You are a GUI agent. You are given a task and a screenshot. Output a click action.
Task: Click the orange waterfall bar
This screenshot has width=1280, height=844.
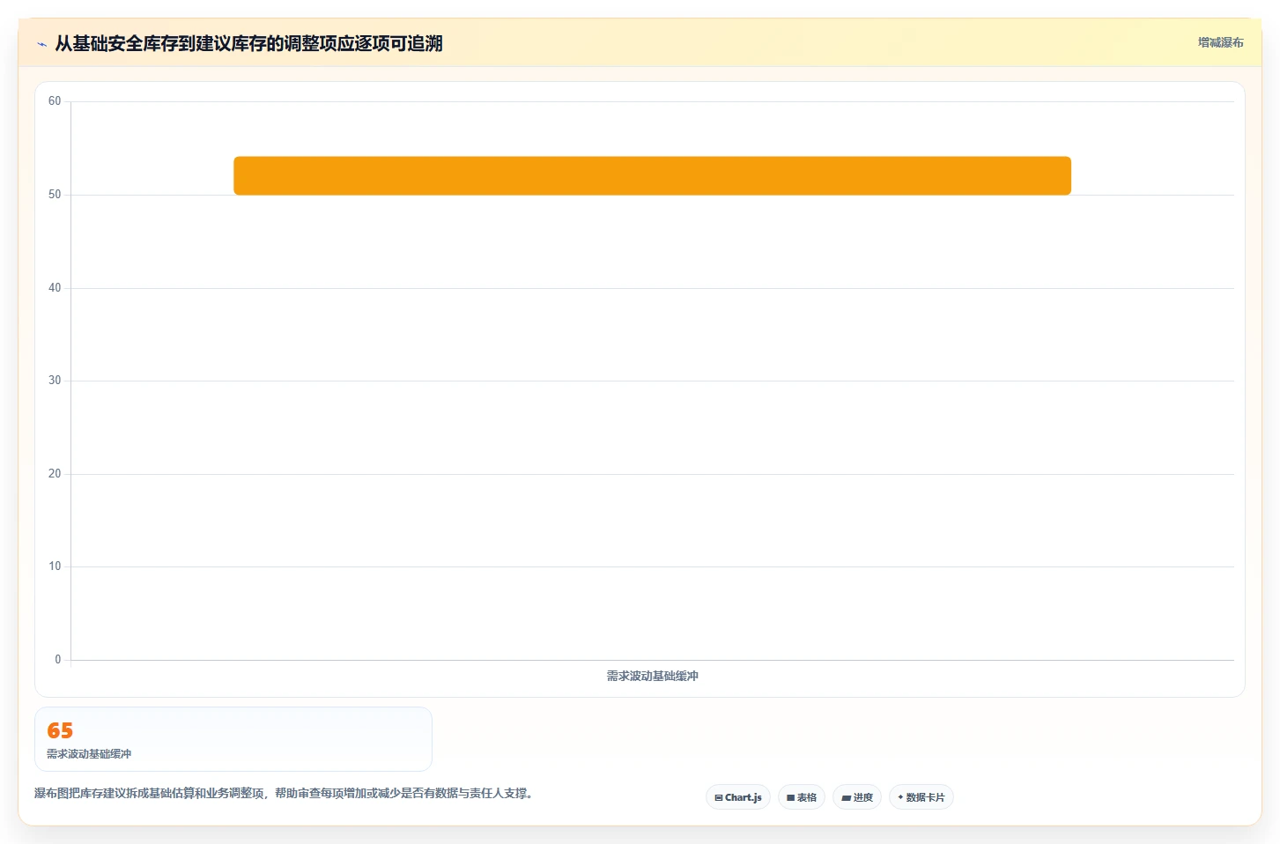(652, 175)
